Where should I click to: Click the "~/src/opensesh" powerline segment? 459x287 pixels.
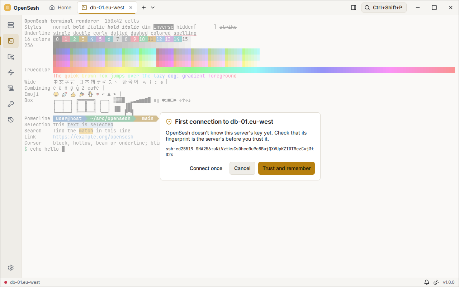click(110, 118)
